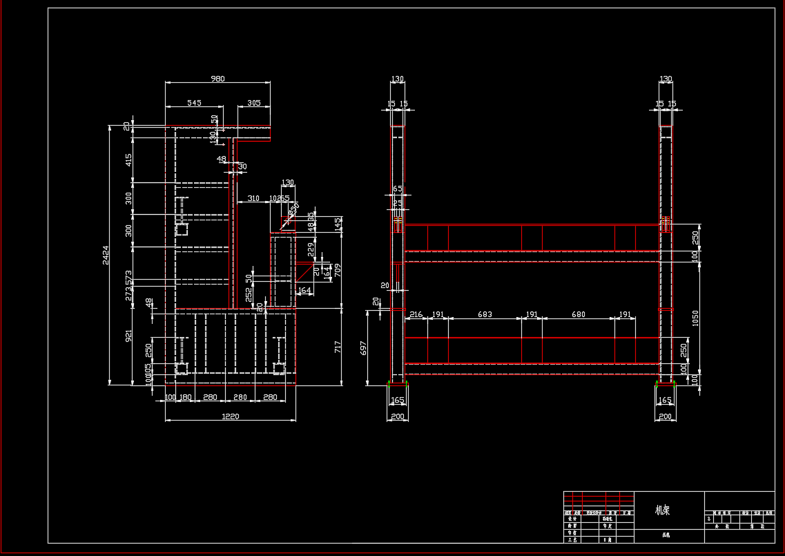This screenshot has height=556, width=785.
Task: Click the 680 dimension text
Action: pyautogui.click(x=578, y=315)
